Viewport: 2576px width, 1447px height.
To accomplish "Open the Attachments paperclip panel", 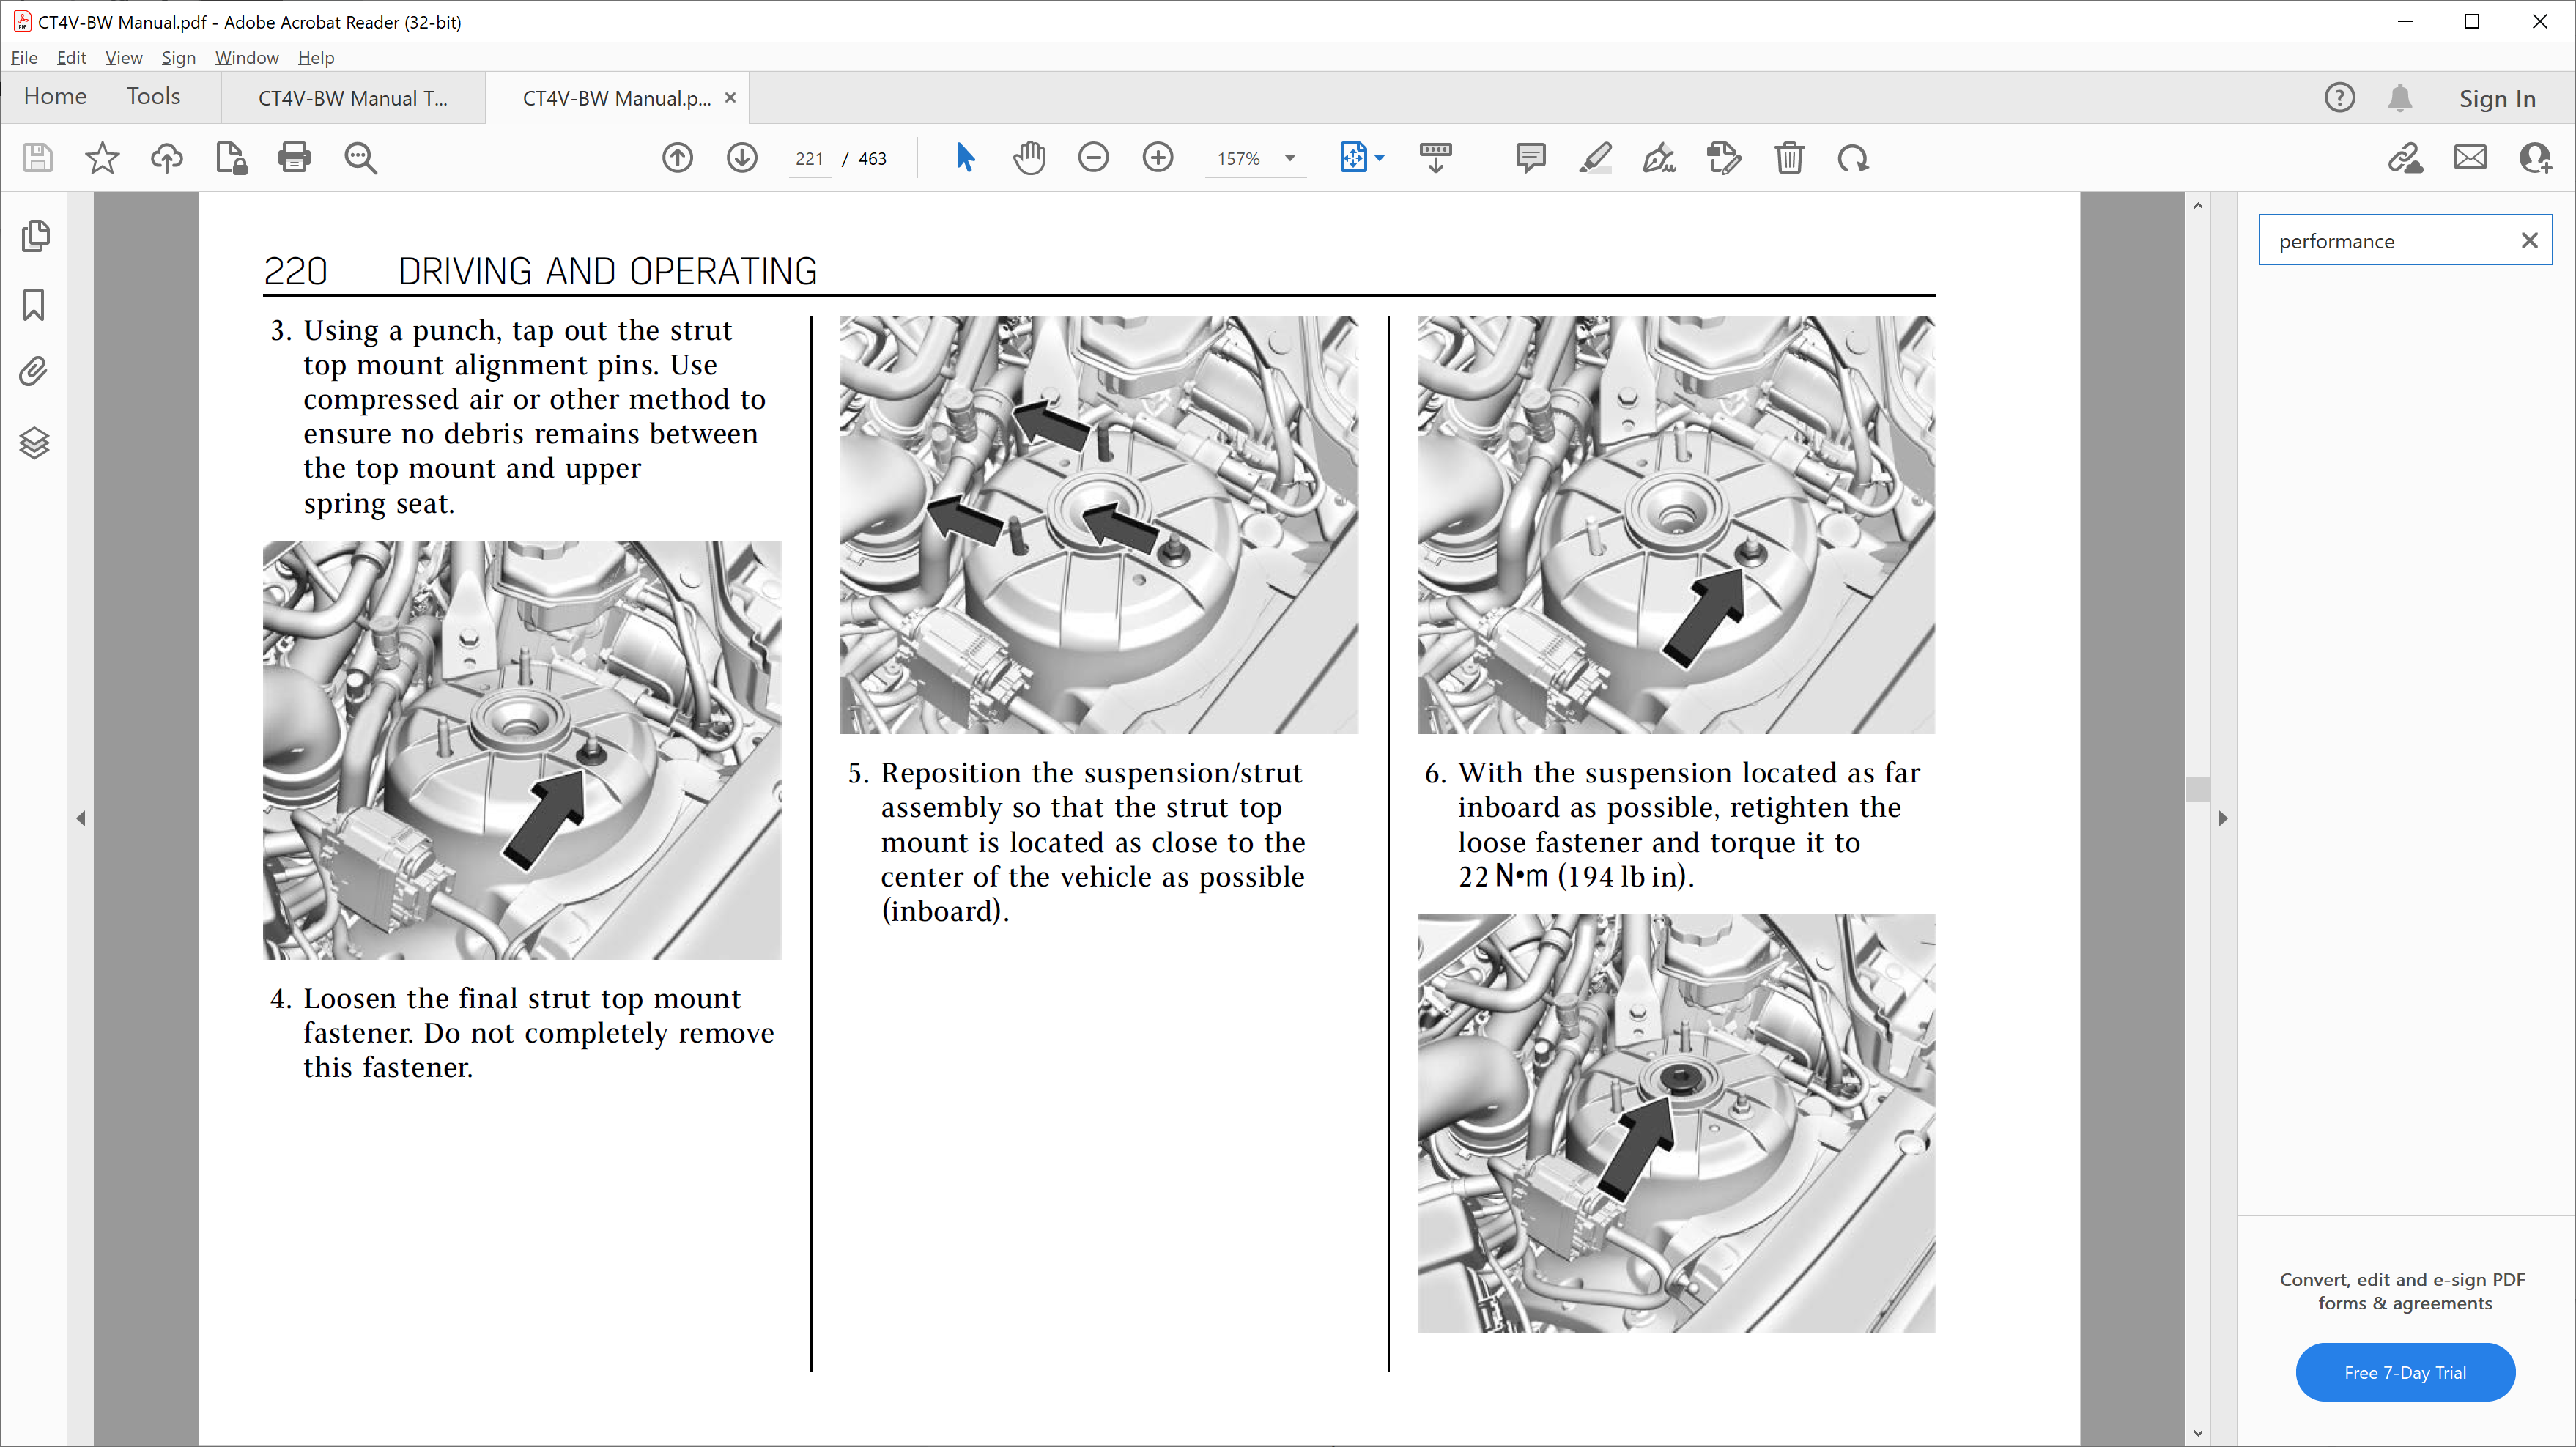I will click(x=34, y=372).
